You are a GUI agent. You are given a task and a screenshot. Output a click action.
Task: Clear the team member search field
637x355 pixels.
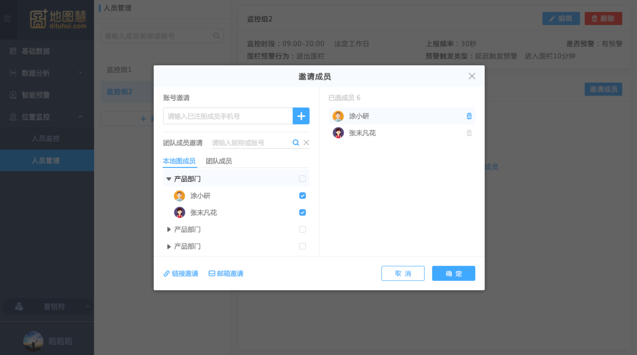(306, 142)
